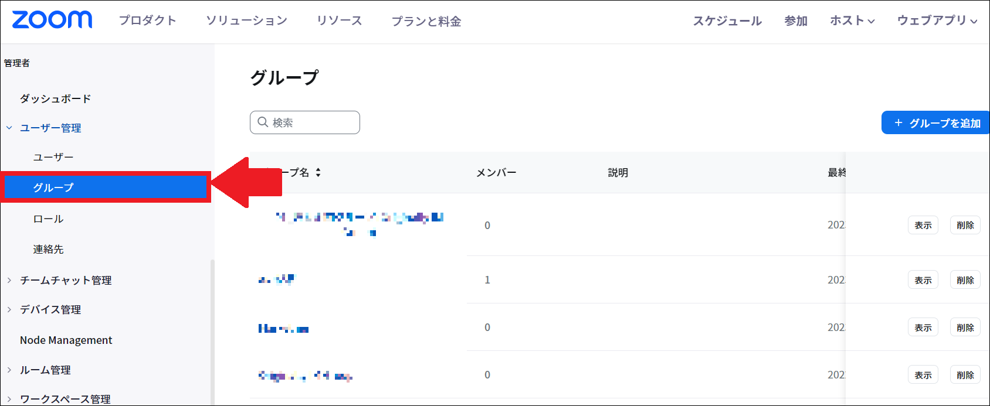This screenshot has height=406, width=990.
Task: Select ダッシュボード in sidebar
Action: point(56,98)
